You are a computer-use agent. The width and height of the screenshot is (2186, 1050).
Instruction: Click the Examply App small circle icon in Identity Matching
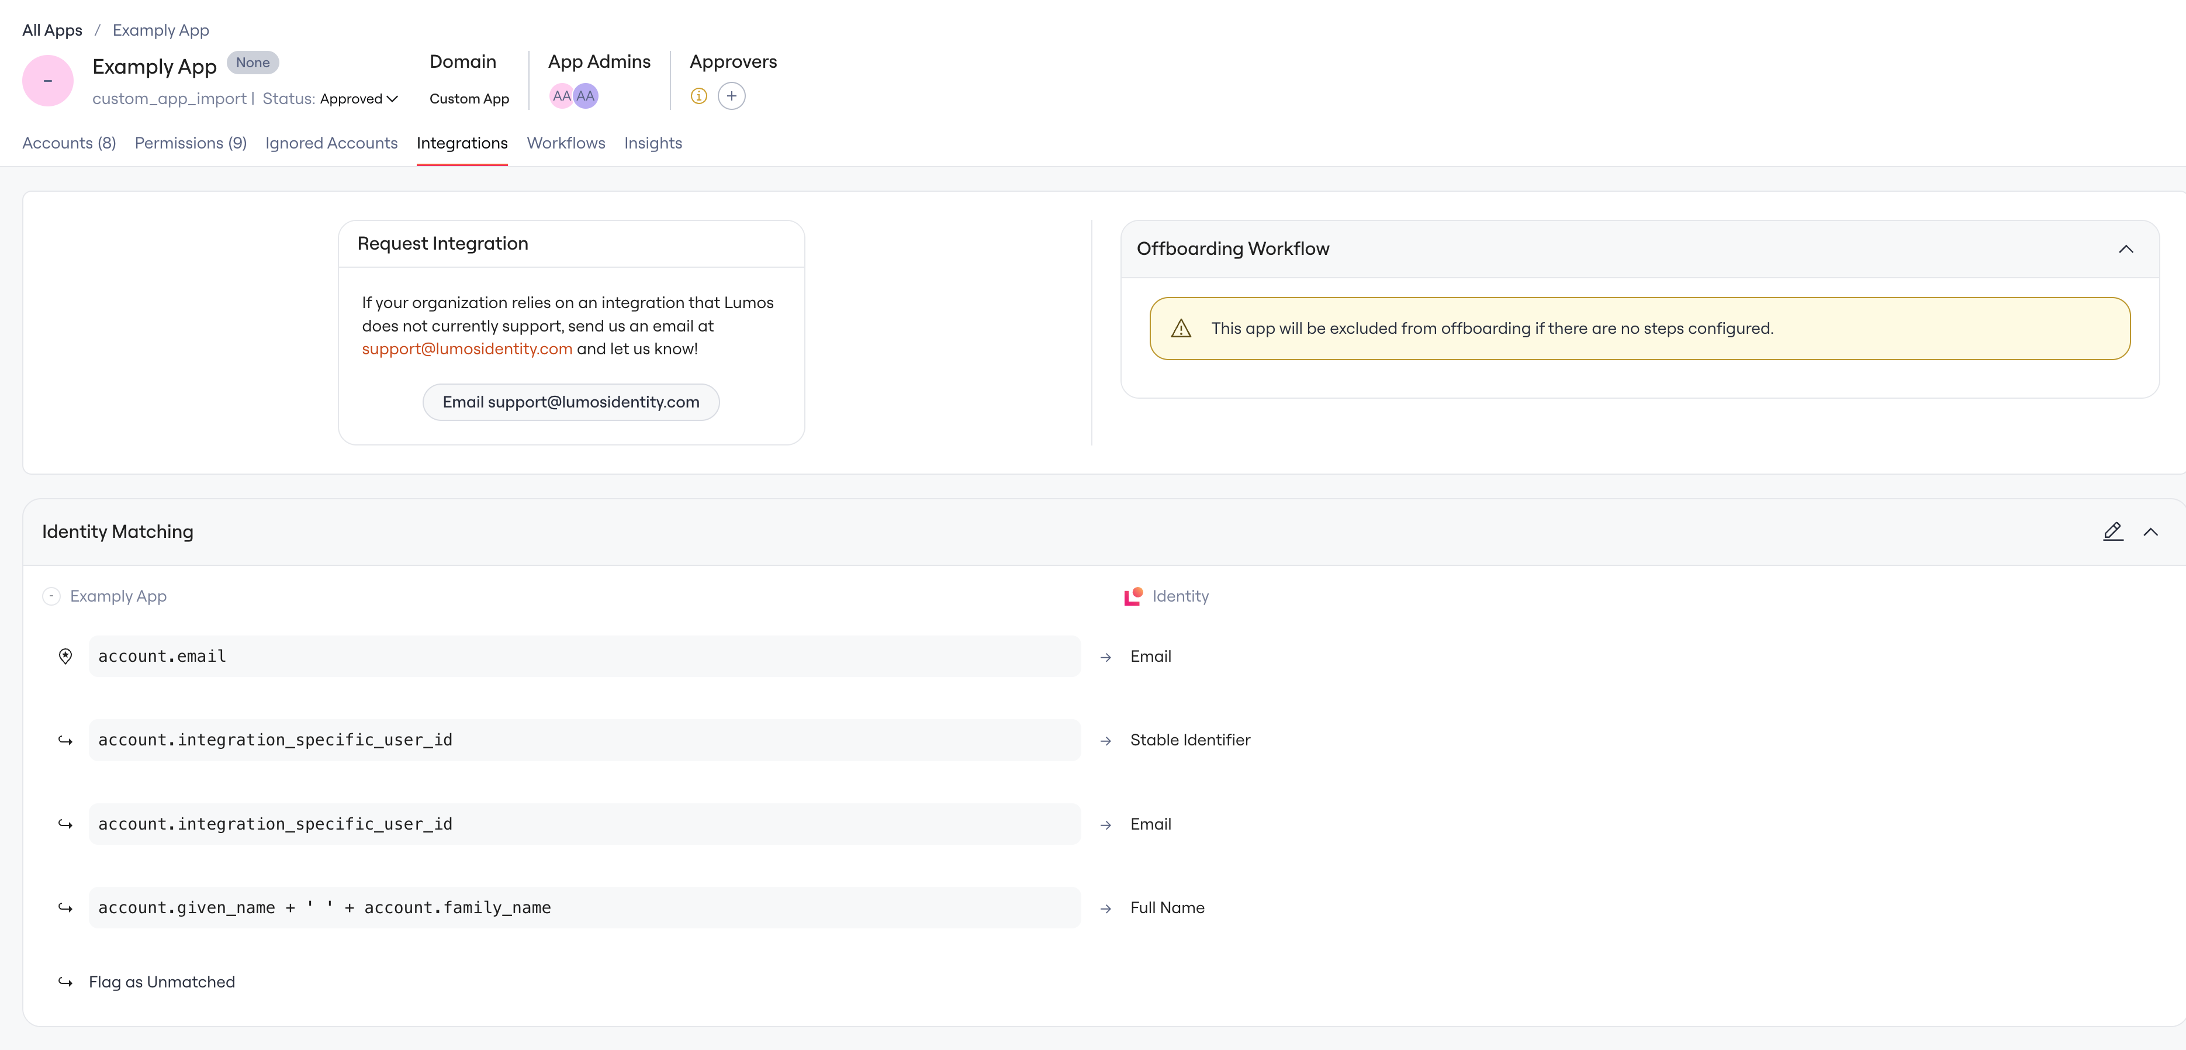point(51,596)
